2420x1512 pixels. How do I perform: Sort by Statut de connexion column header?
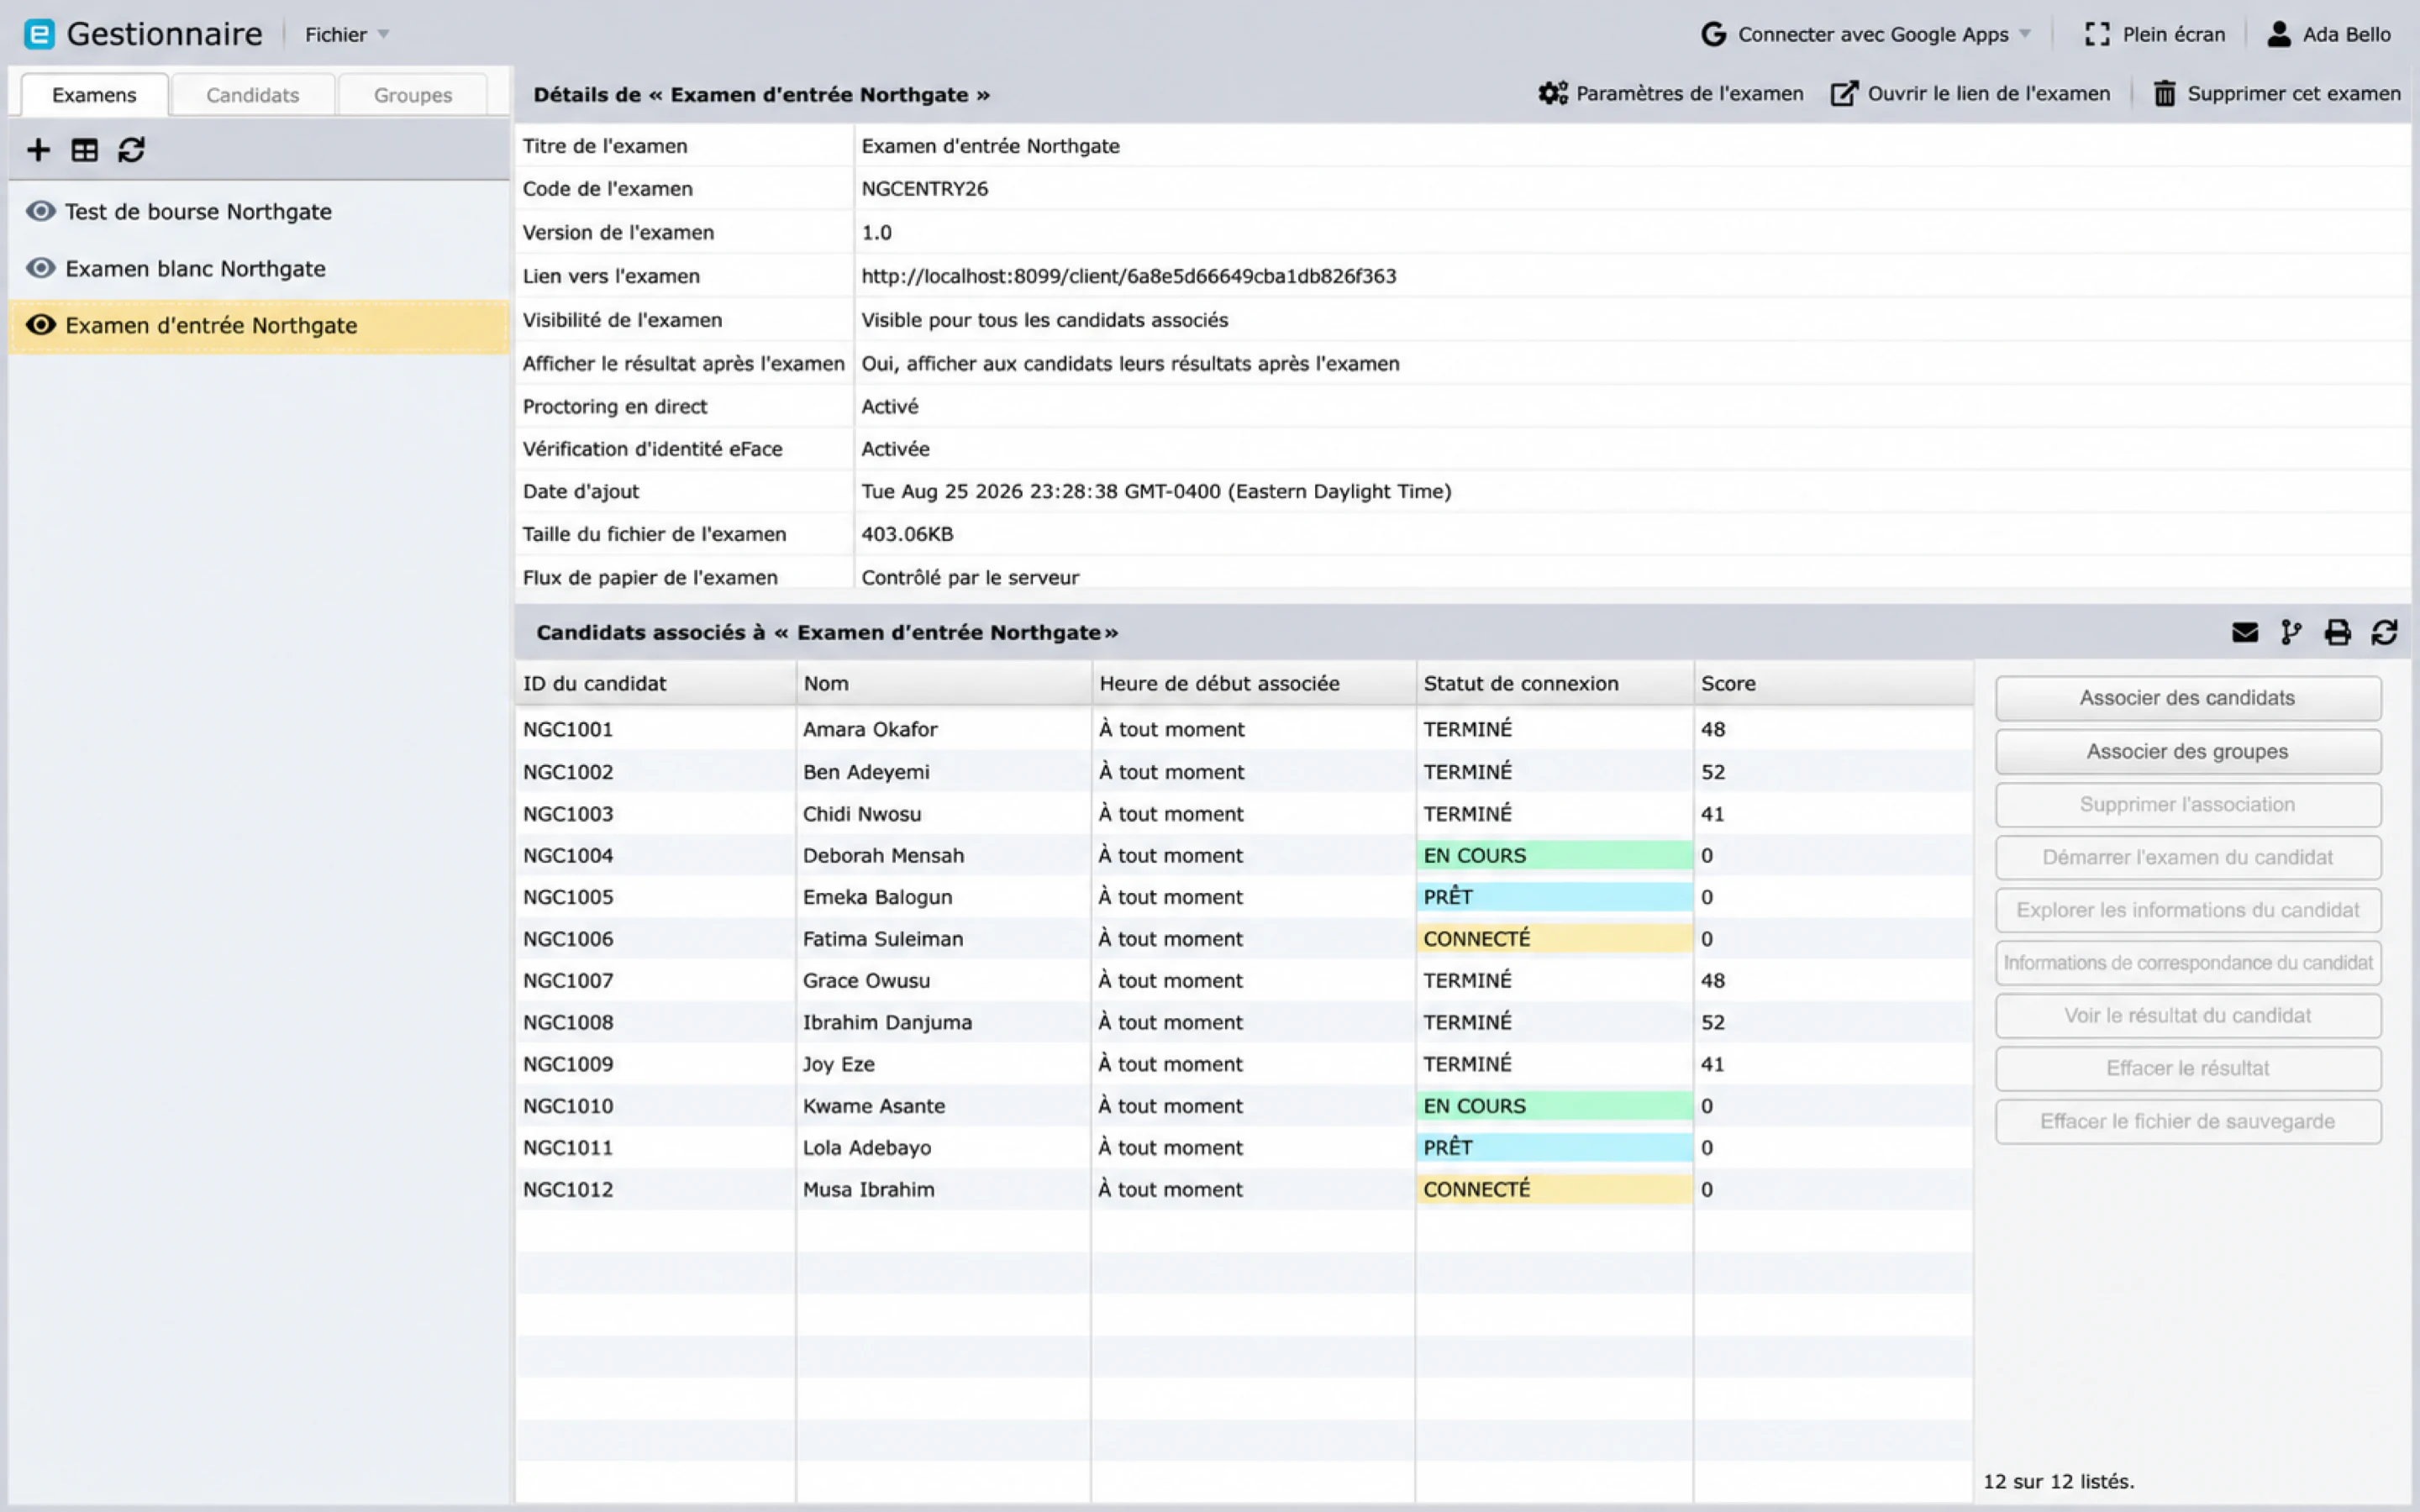click(1554, 683)
